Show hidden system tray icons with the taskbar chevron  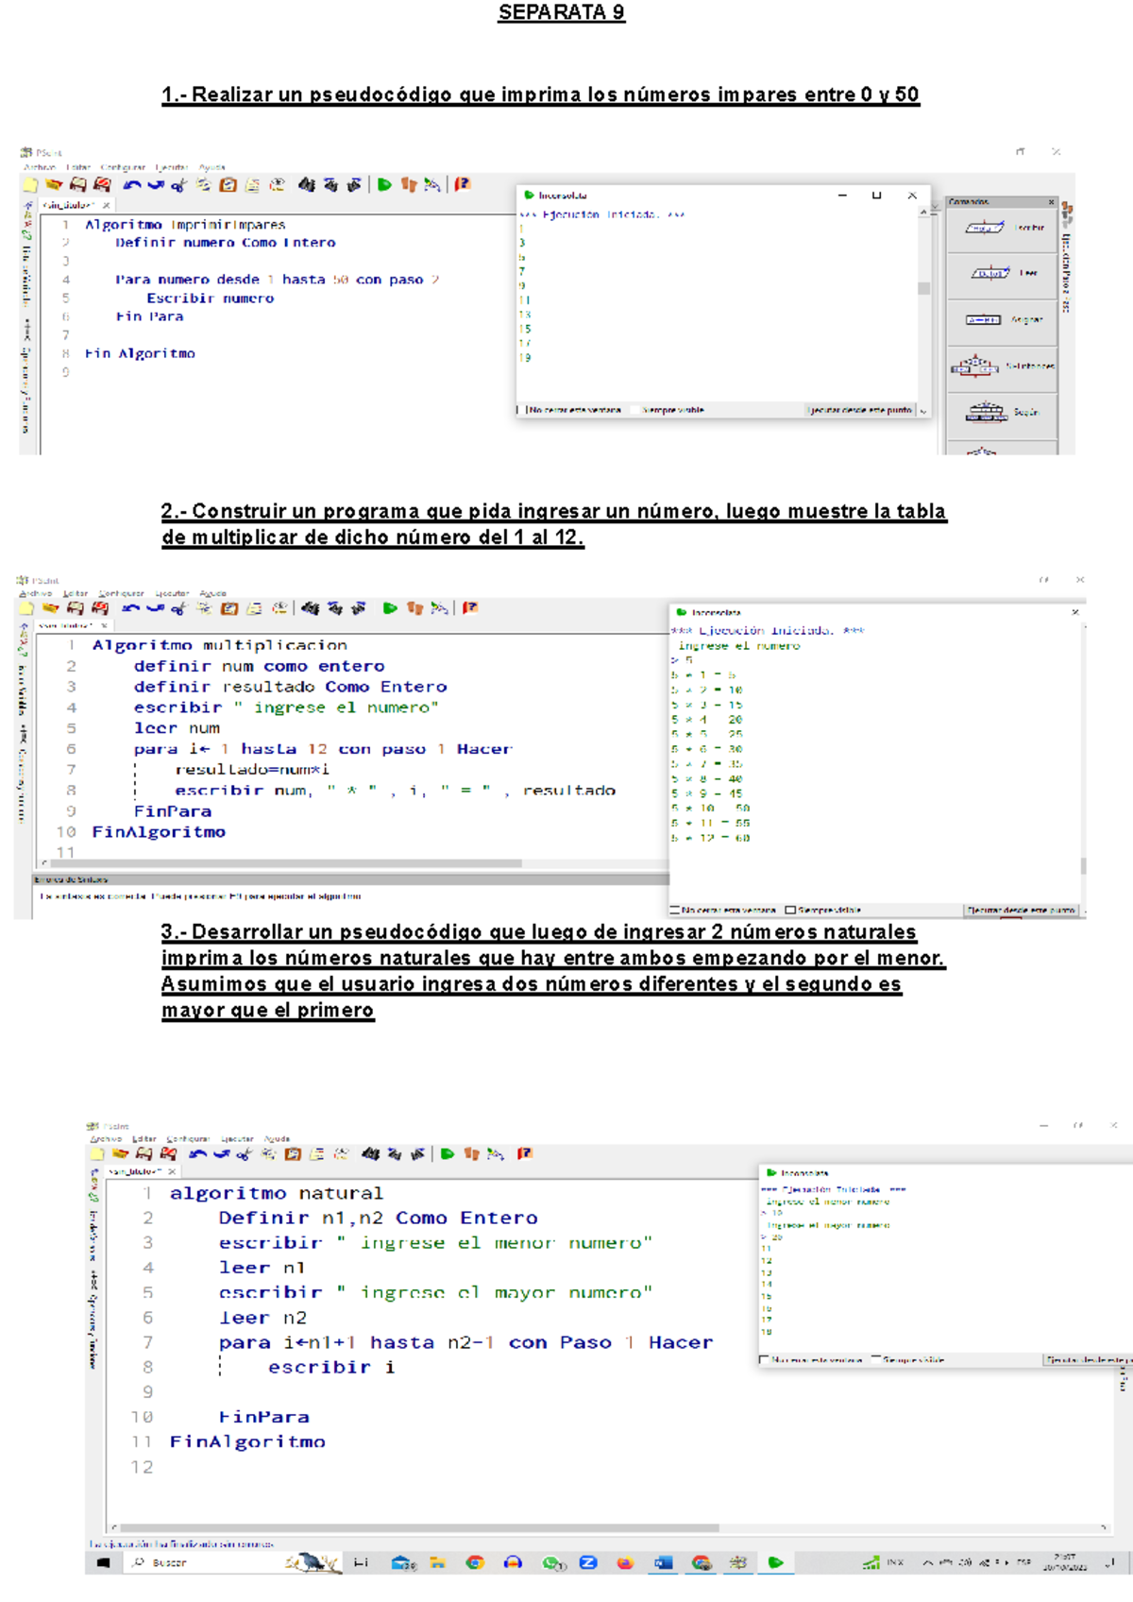[927, 1562]
